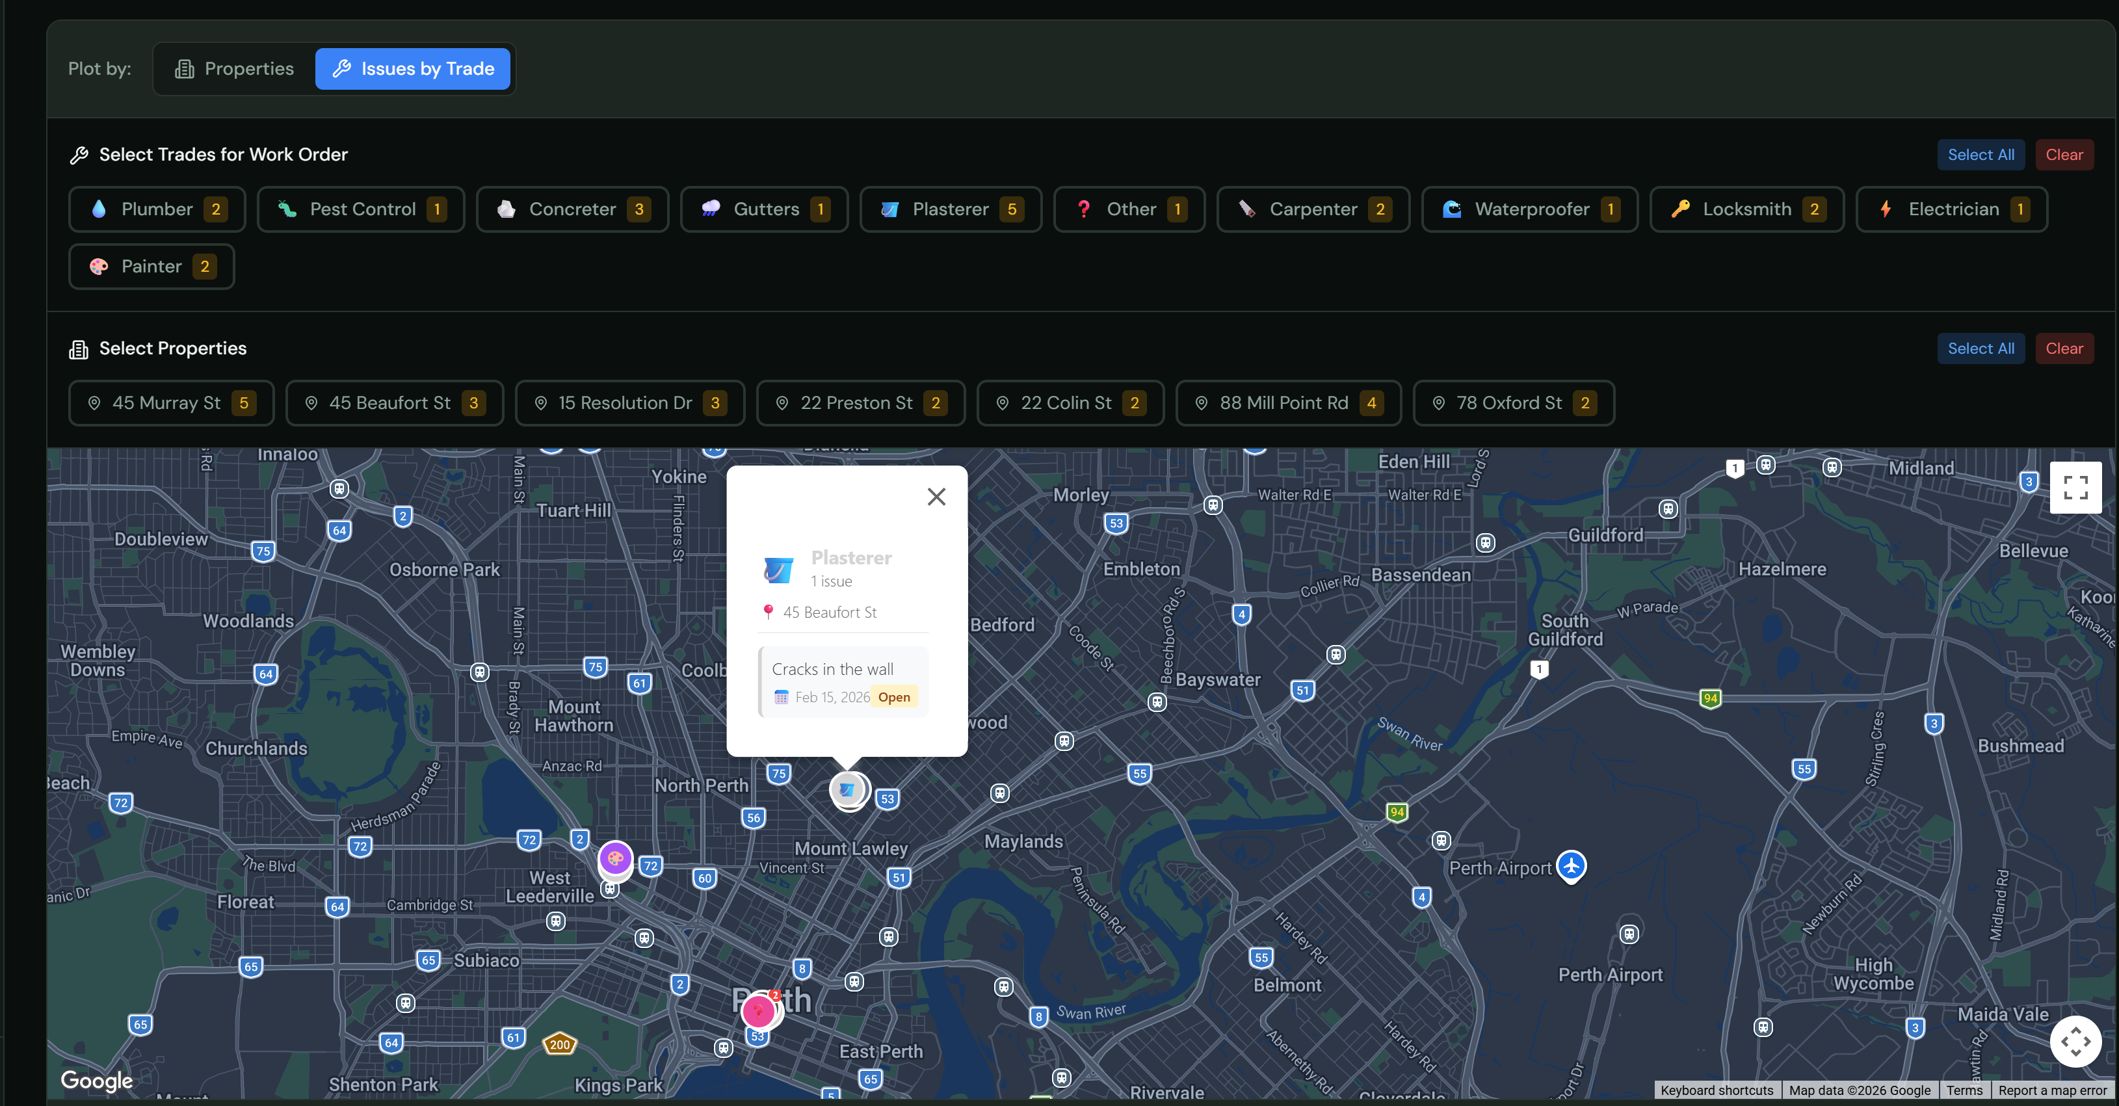Screen dimensions: 2119x1106
Task: Open the map Terms link
Action: [1964, 1090]
